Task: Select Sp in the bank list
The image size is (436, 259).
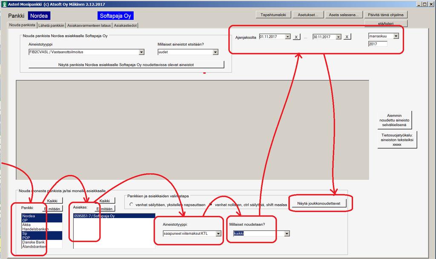Action: pos(42,233)
